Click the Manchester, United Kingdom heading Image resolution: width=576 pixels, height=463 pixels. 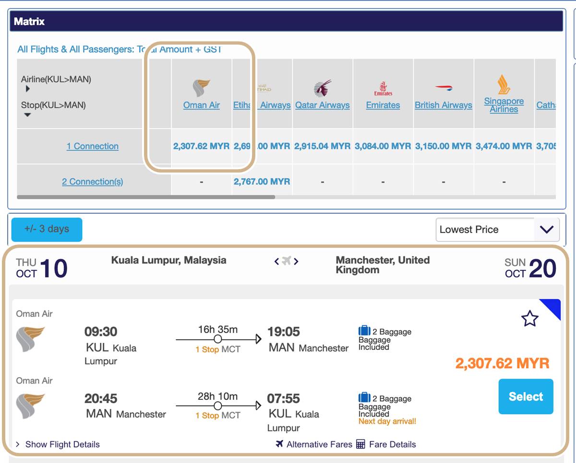[x=383, y=265]
